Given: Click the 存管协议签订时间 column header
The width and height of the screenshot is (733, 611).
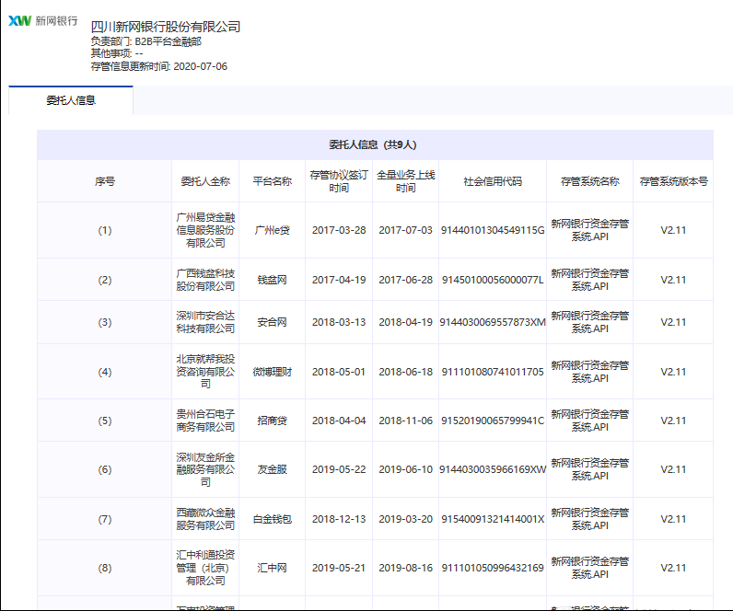Looking at the screenshot, I should pyautogui.click(x=339, y=181).
